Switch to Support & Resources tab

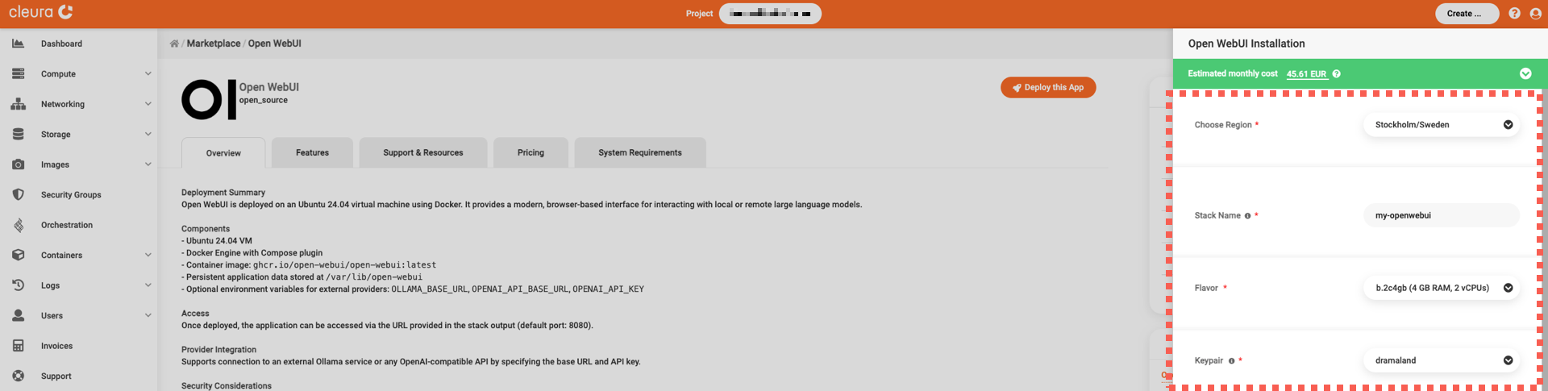coord(423,152)
